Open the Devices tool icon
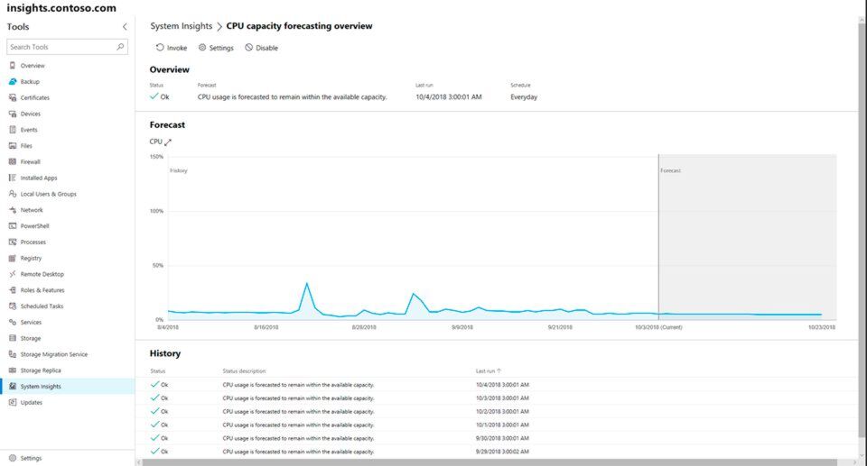Viewport: 867px width, 466px height. point(12,114)
